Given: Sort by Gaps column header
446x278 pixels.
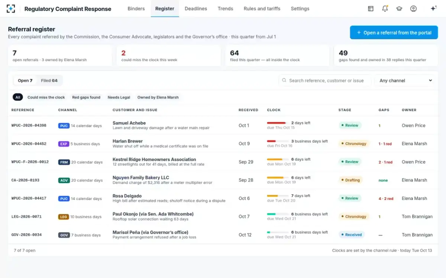Looking at the screenshot, I should pos(384,110).
